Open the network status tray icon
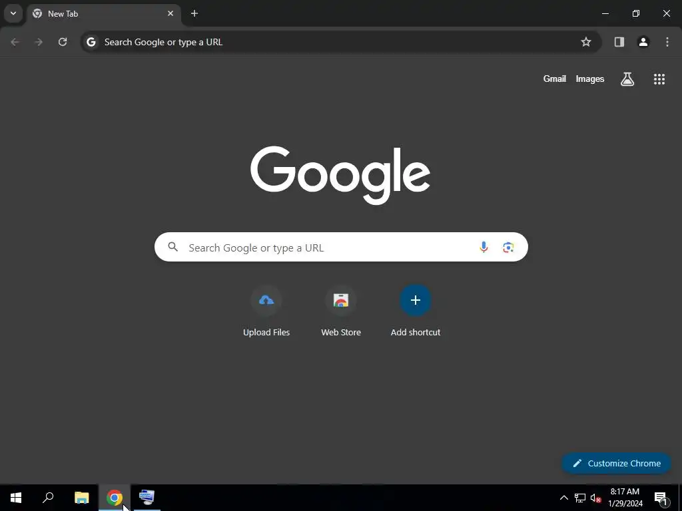Image resolution: width=682 pixels, height=511 pixels. click(x=580, y=498)
